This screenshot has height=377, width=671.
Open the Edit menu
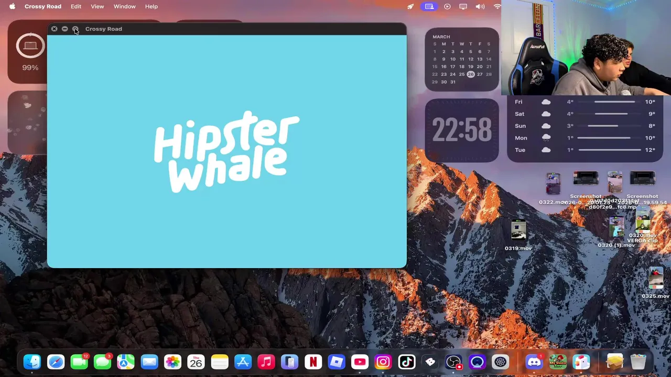76,6
